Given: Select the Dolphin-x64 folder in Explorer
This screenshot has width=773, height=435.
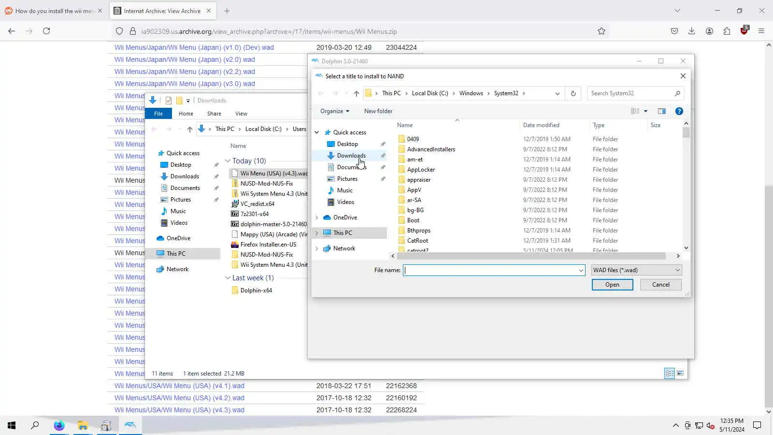Looking at the screenshot, I should (256, 290).
